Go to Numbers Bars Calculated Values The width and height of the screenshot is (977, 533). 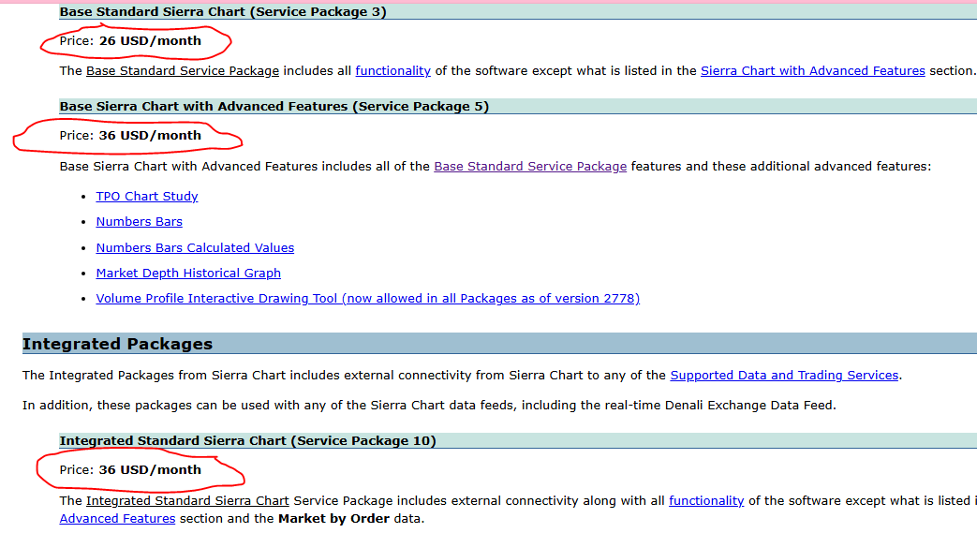195,248
